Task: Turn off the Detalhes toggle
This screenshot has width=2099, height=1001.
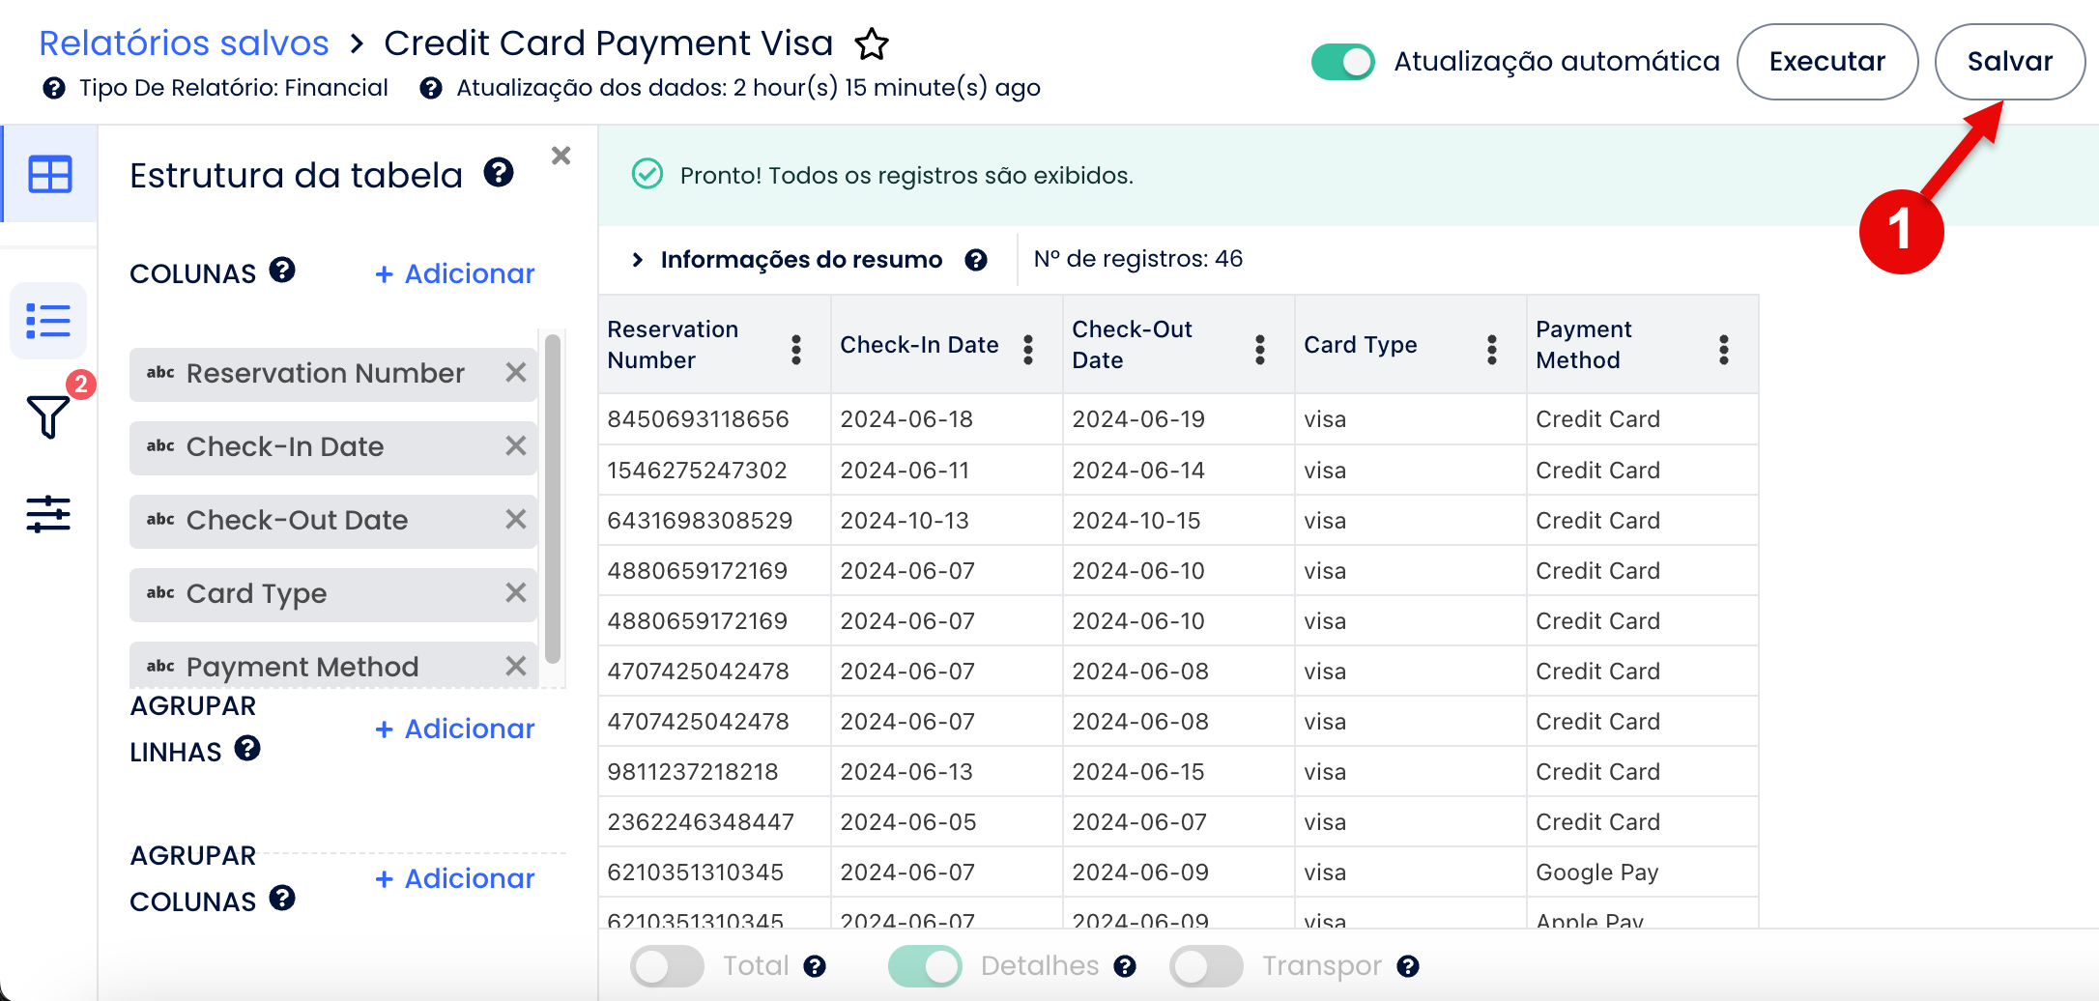Action: 925,966
